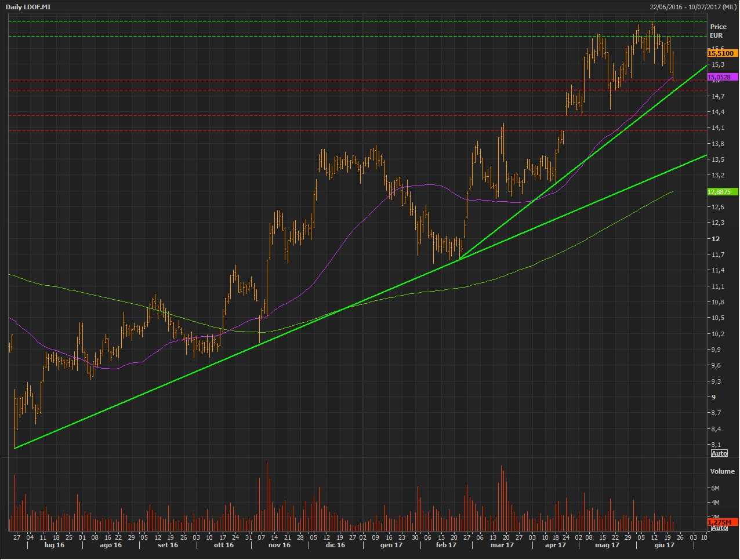Click the mag 17 month label
This screenshot has height=560, width=740.
607,545
